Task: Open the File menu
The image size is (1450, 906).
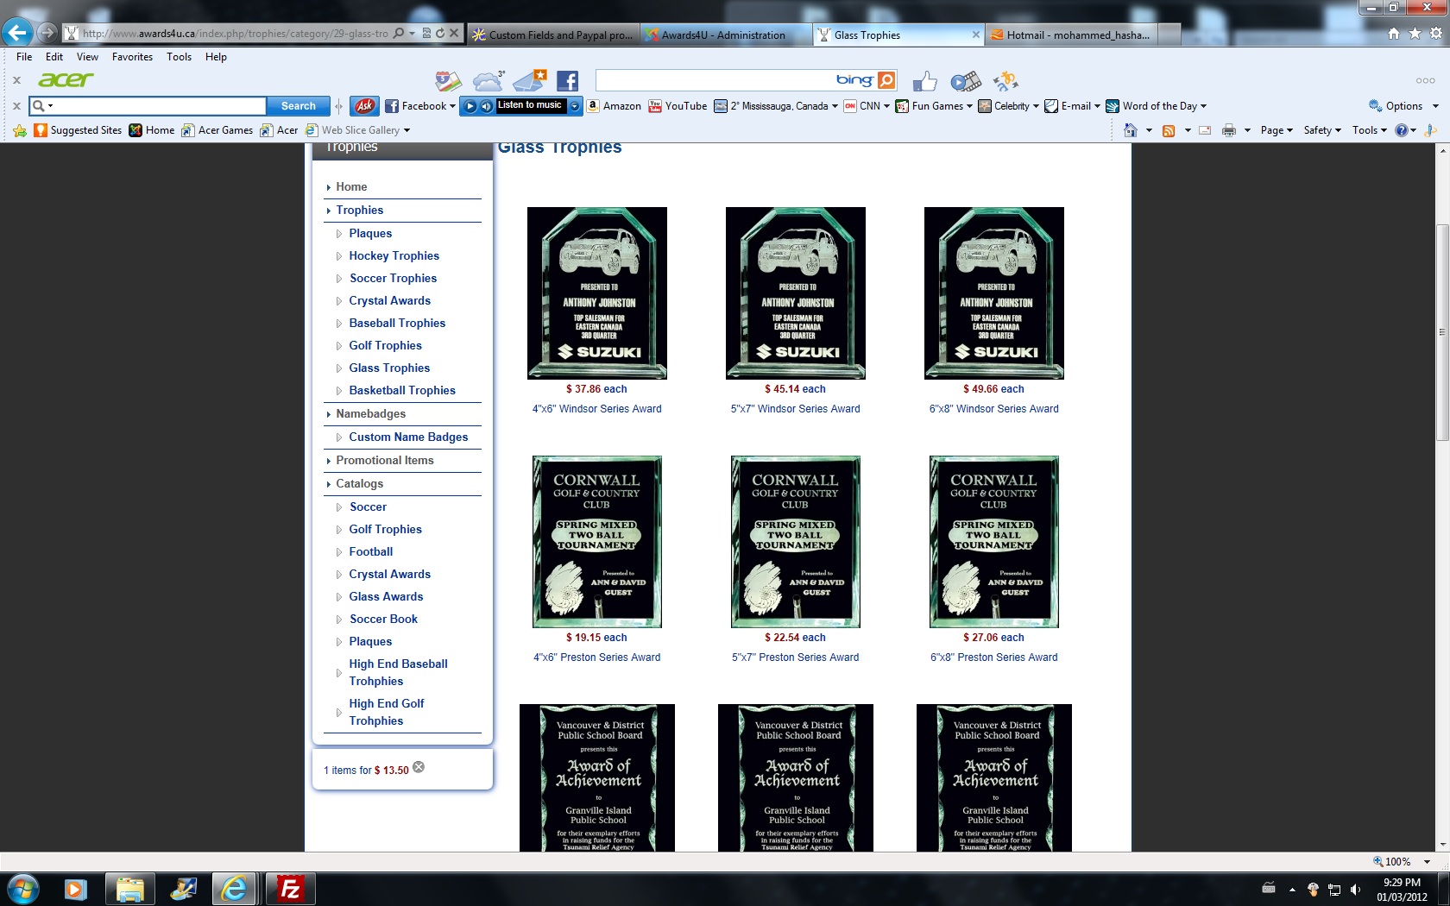Action: (24, 57)
